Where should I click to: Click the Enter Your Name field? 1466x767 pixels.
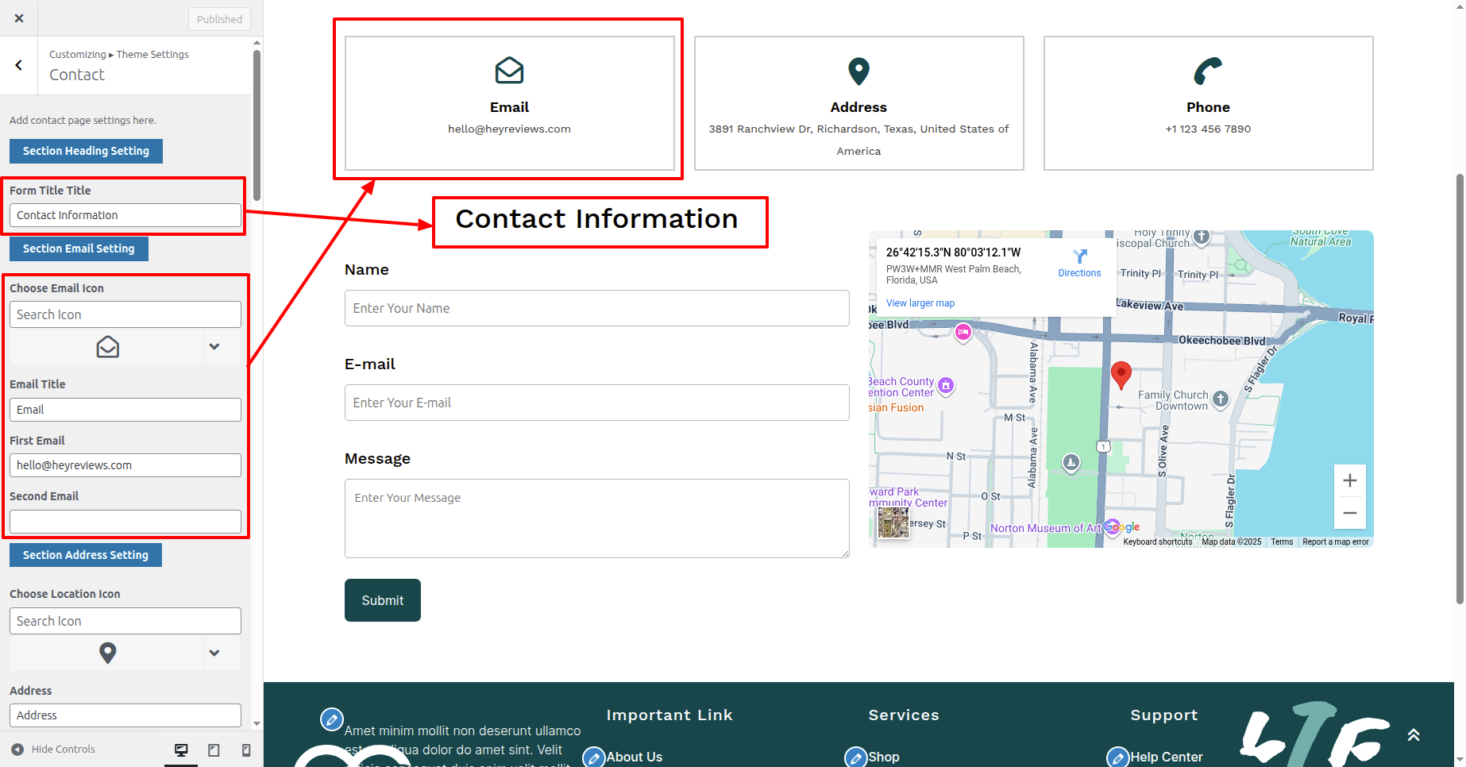point(596,308)
